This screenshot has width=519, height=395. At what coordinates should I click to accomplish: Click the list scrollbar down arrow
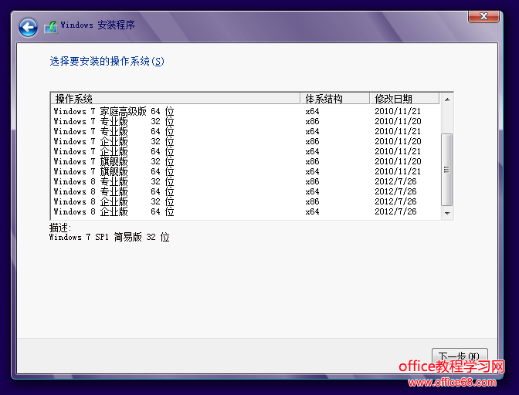tap(447, 213)
